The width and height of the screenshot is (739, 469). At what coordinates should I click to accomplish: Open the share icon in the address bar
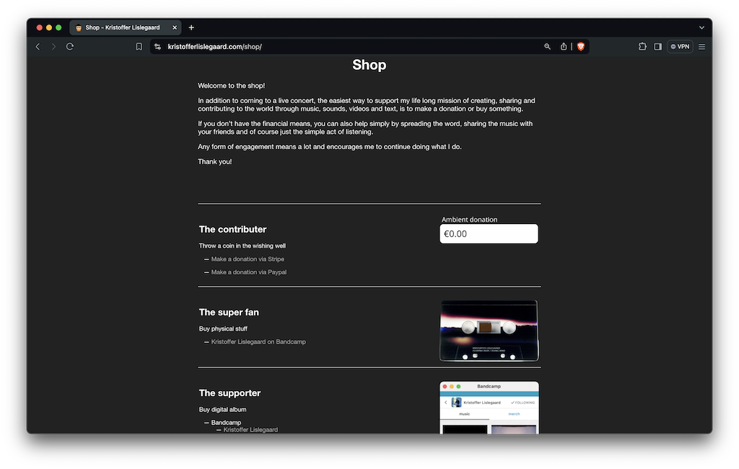(x=564, y=47)
